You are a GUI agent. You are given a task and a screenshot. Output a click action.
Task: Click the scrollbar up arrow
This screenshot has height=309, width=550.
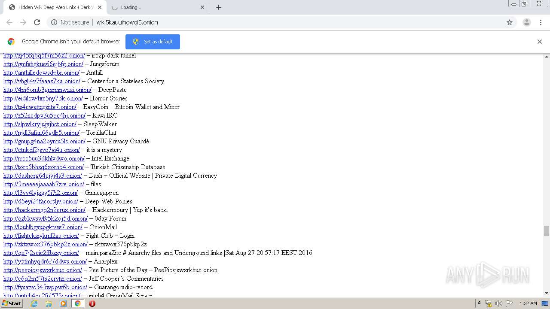547,57
